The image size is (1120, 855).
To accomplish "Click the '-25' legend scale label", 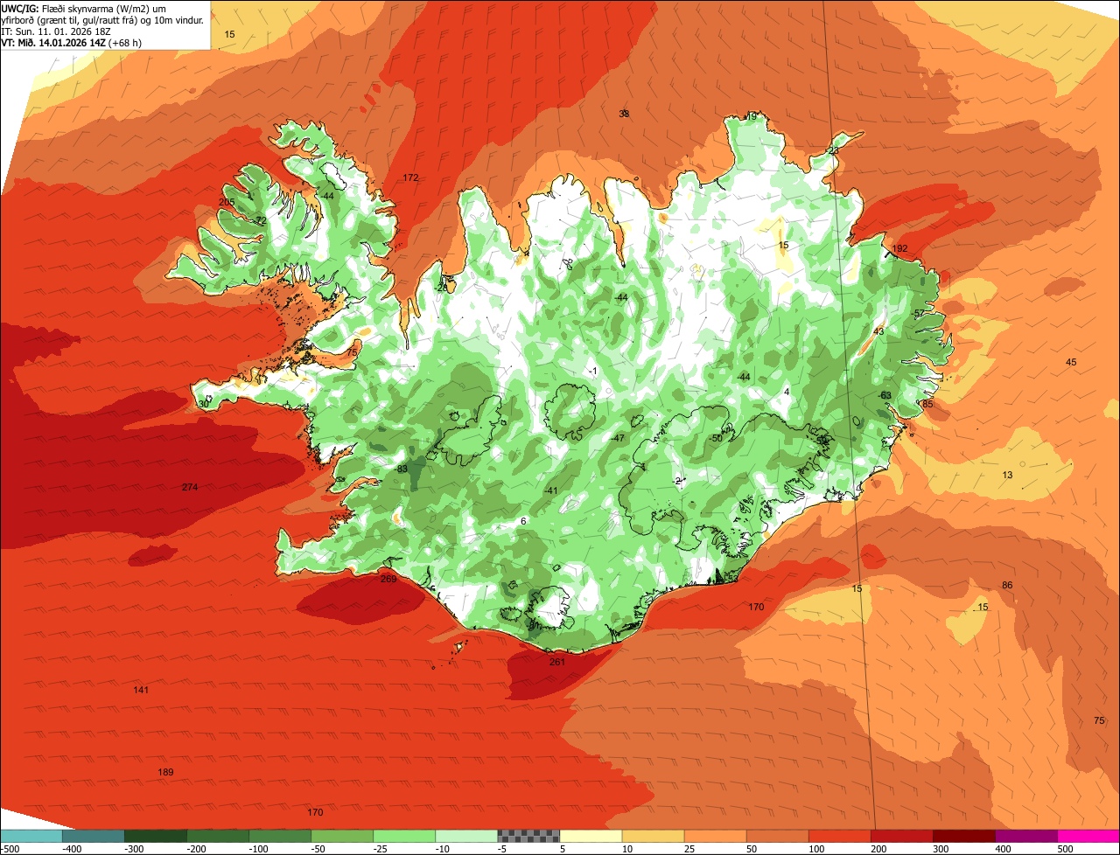I will 381,848.
